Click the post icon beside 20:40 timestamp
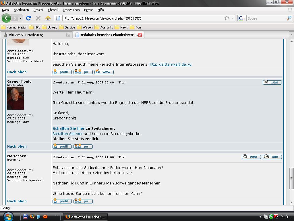 [54, 82]
